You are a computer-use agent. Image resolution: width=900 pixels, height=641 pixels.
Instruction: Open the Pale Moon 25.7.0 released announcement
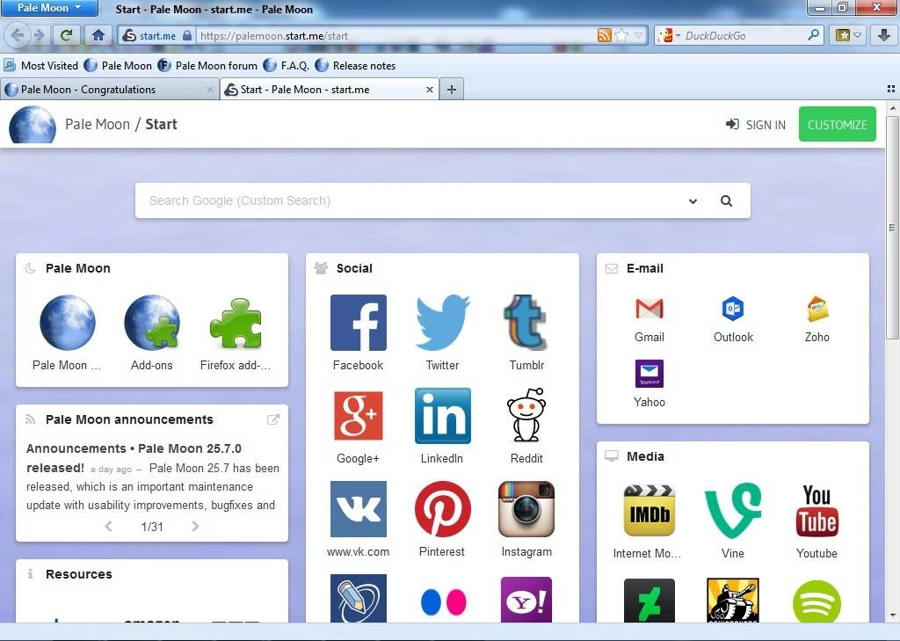click(134, 458)
